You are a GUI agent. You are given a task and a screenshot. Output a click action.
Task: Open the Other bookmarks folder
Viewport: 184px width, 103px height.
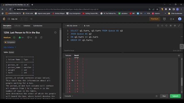pyautogui.click(x=175, y=13)
